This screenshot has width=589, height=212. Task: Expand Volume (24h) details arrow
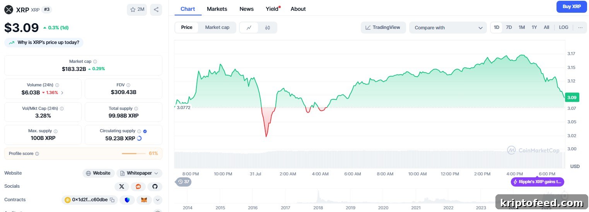pyautogui.click(x=62, y=93)
